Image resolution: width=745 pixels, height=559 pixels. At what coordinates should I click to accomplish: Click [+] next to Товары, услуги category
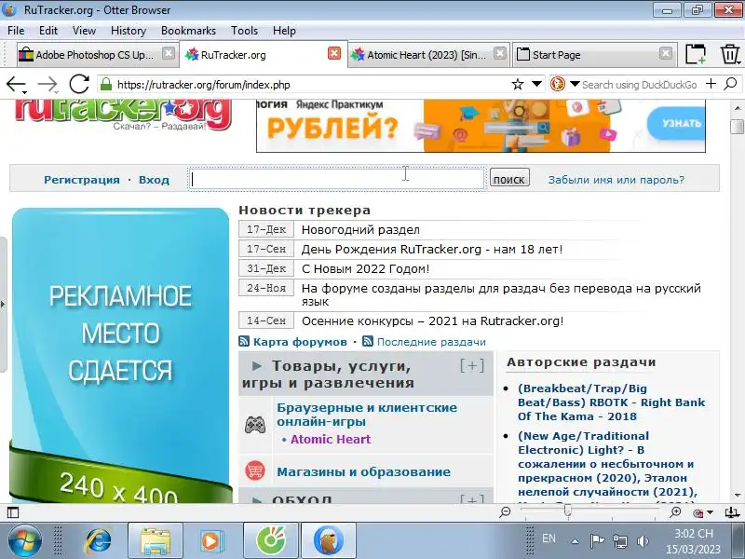tap(472, 365)
